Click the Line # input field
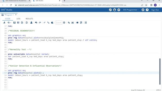Viewport: 162px width, 91px height. coord(59,22)
